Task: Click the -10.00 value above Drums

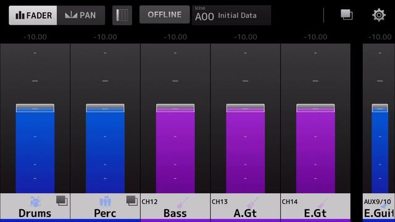Action: 35,37
